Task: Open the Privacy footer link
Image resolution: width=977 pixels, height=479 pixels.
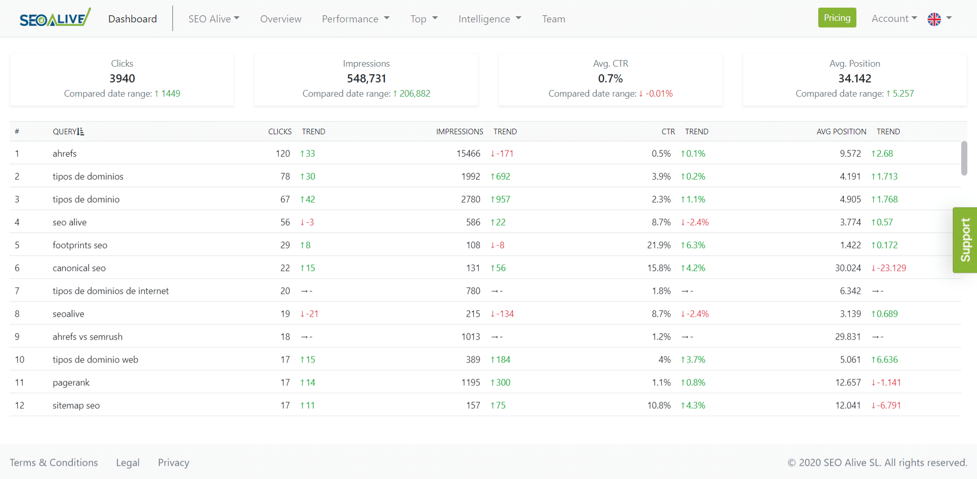Action: click(x=174, y=462)
